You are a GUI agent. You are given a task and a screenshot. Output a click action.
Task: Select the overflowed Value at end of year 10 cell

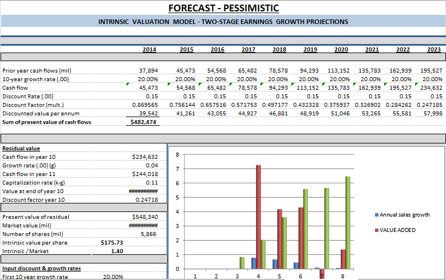click(143, 191)
